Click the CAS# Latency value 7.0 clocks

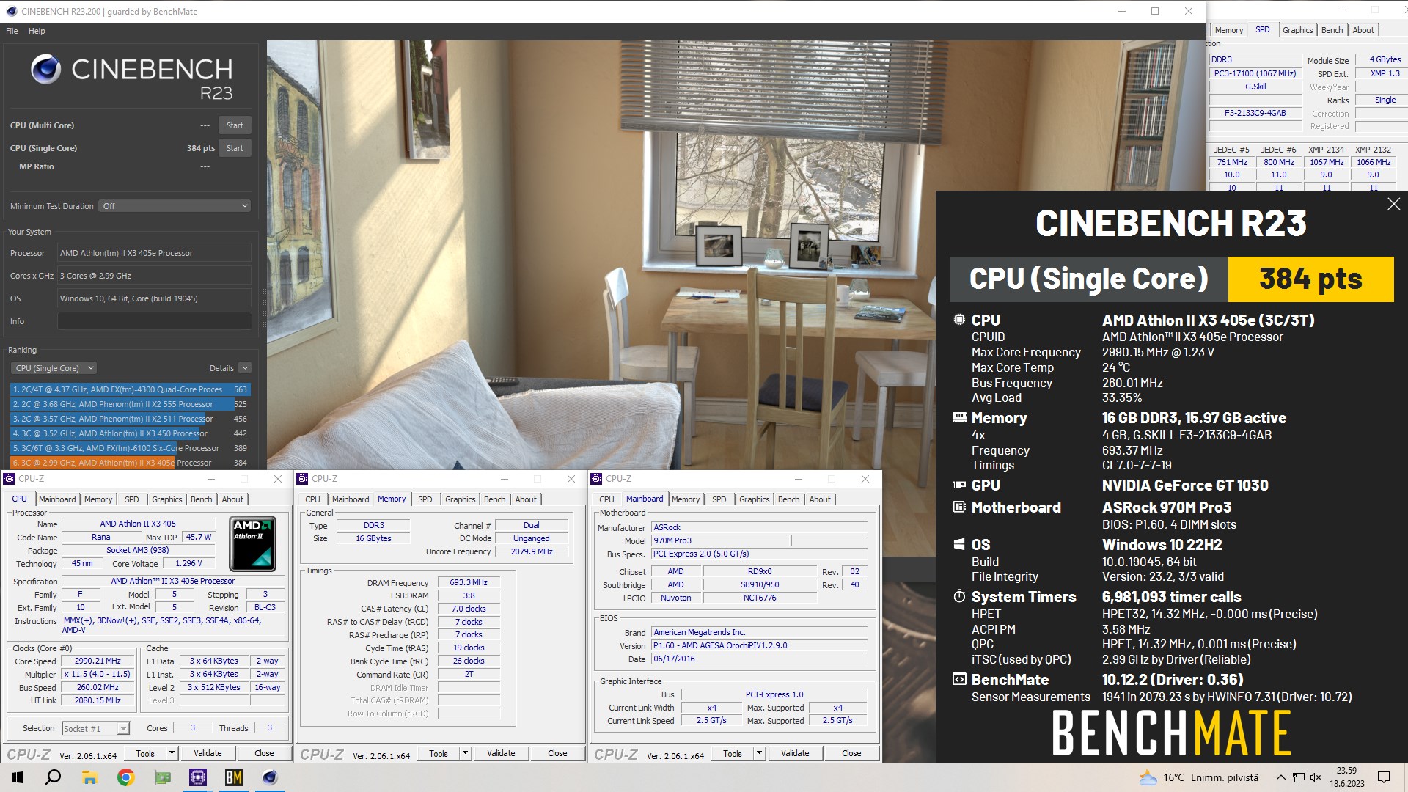pyautogui.click(x=469, y=609)
